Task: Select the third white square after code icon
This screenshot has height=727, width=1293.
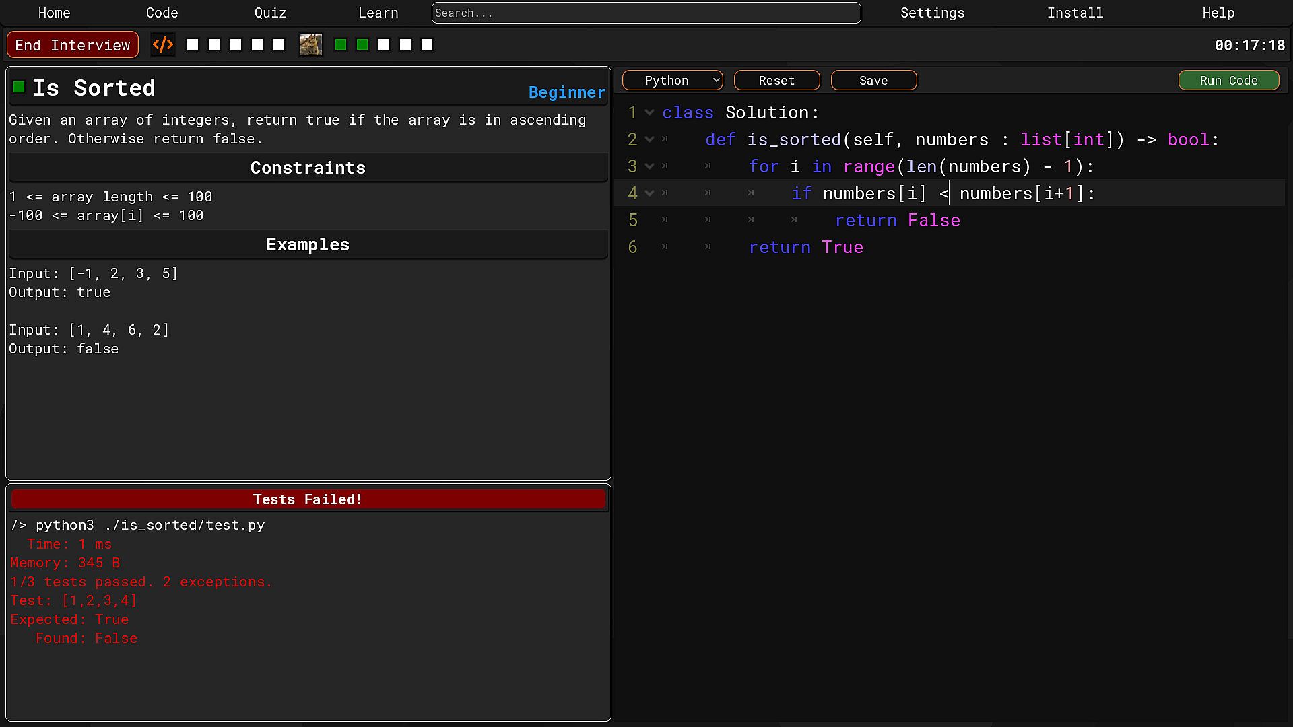Action: tap(236, 45)
